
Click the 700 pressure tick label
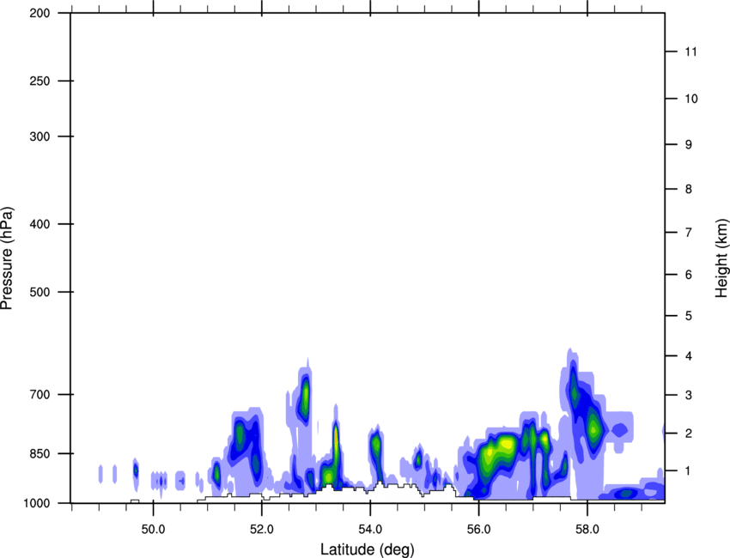click(x=40, y=394)
